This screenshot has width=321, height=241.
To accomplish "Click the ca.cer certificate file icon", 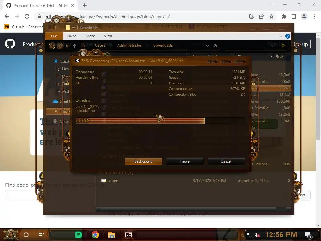I will tap(103, 181).
